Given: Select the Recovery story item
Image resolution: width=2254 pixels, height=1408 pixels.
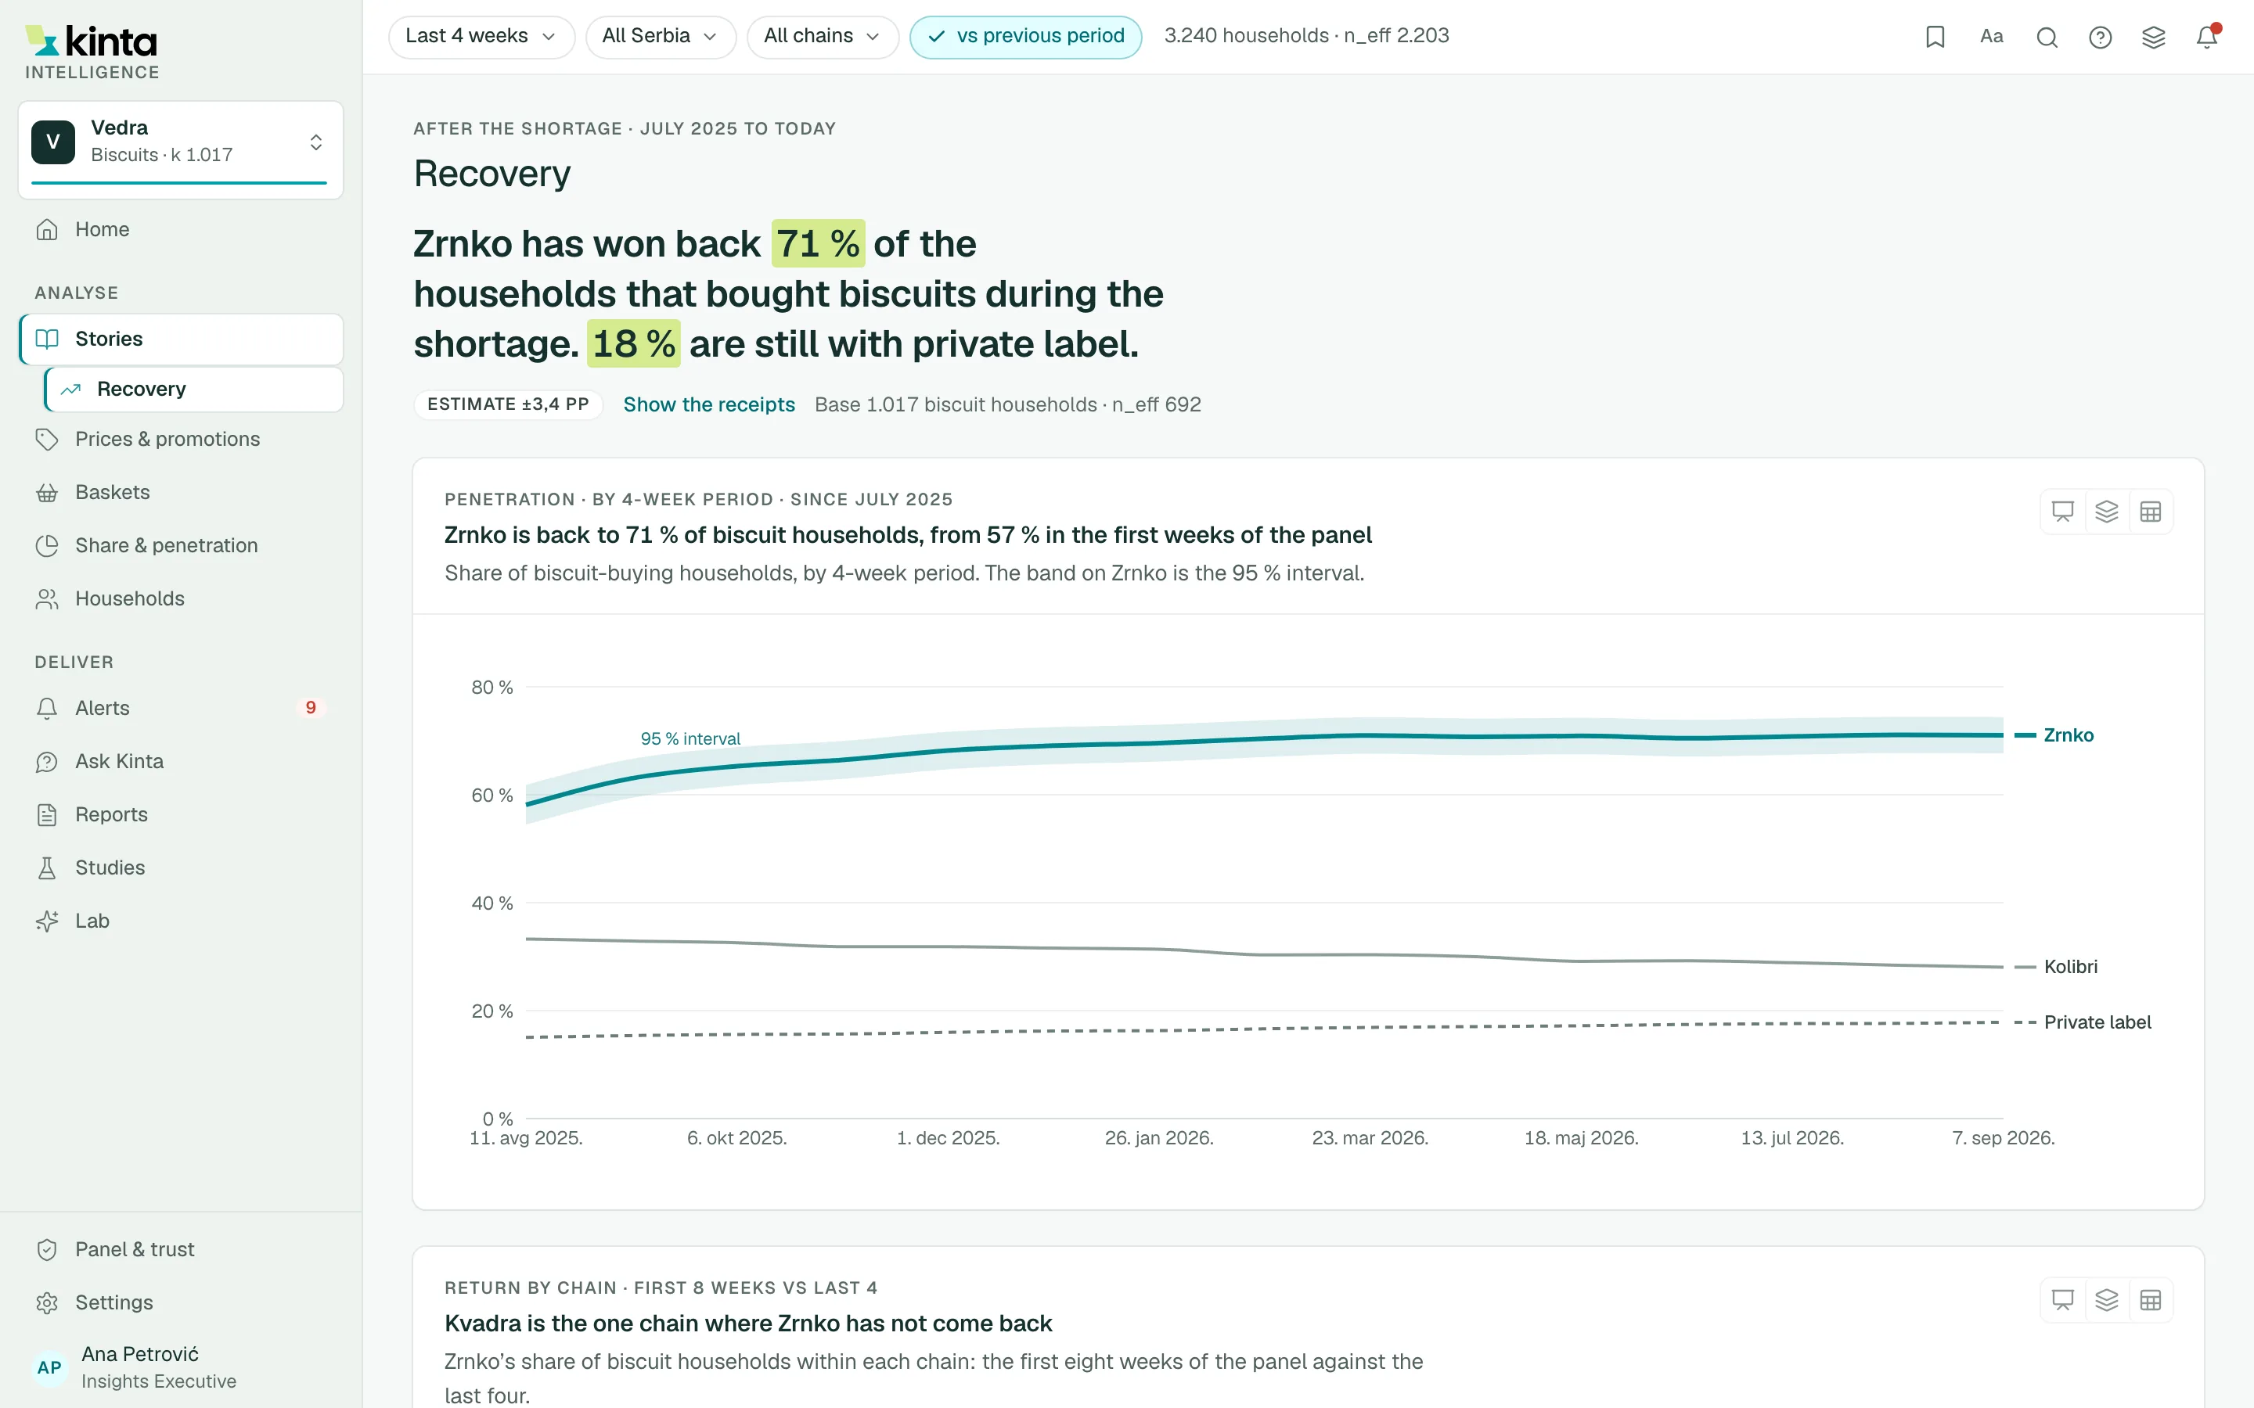Looking at the screenshot, I should tap(194, 390).
